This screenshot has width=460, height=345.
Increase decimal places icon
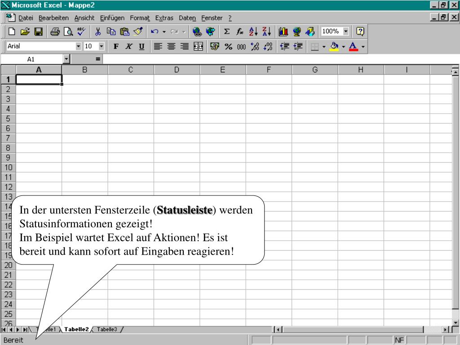point(255,46)
